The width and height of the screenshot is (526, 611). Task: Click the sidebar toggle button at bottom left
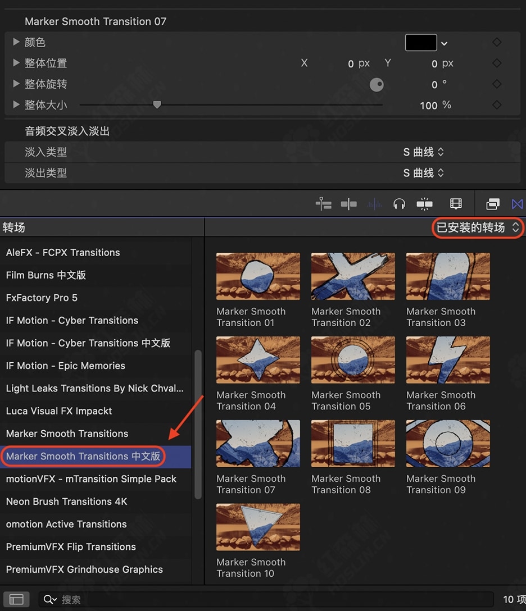[x=16, y=599]
